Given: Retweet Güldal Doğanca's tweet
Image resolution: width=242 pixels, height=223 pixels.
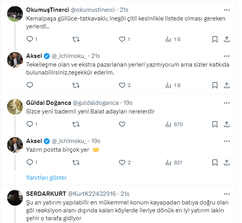Looking at the screenshot, I should 76,124.
